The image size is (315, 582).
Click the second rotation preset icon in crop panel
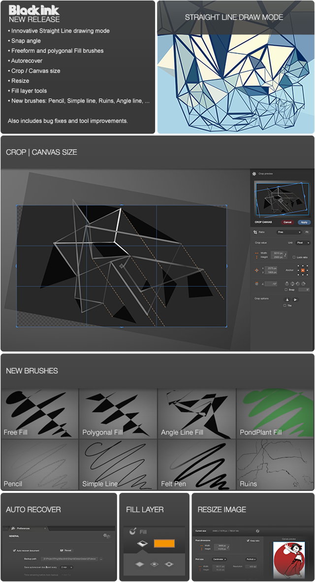click(x=292, y=283)
